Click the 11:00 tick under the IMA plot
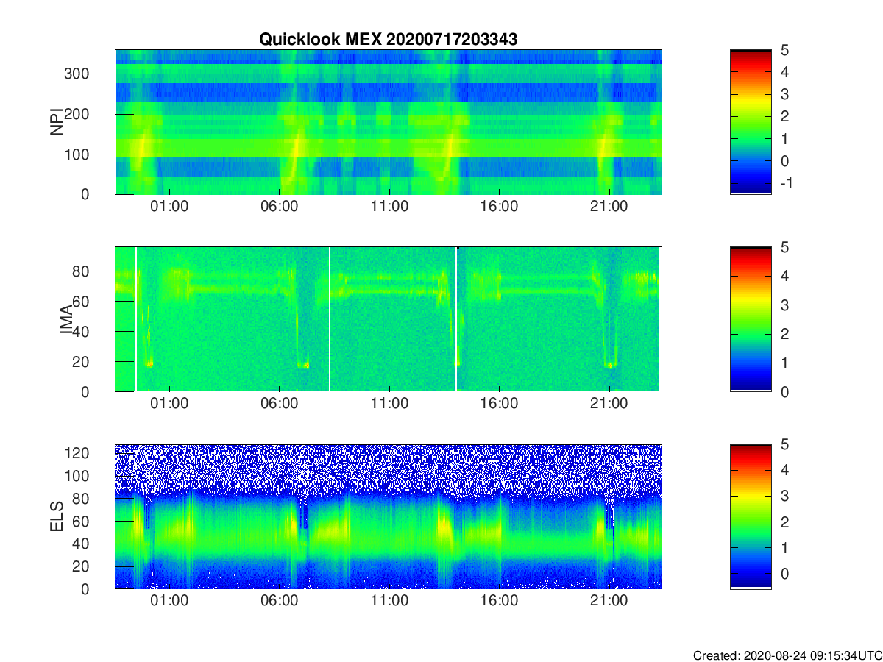 389,404
